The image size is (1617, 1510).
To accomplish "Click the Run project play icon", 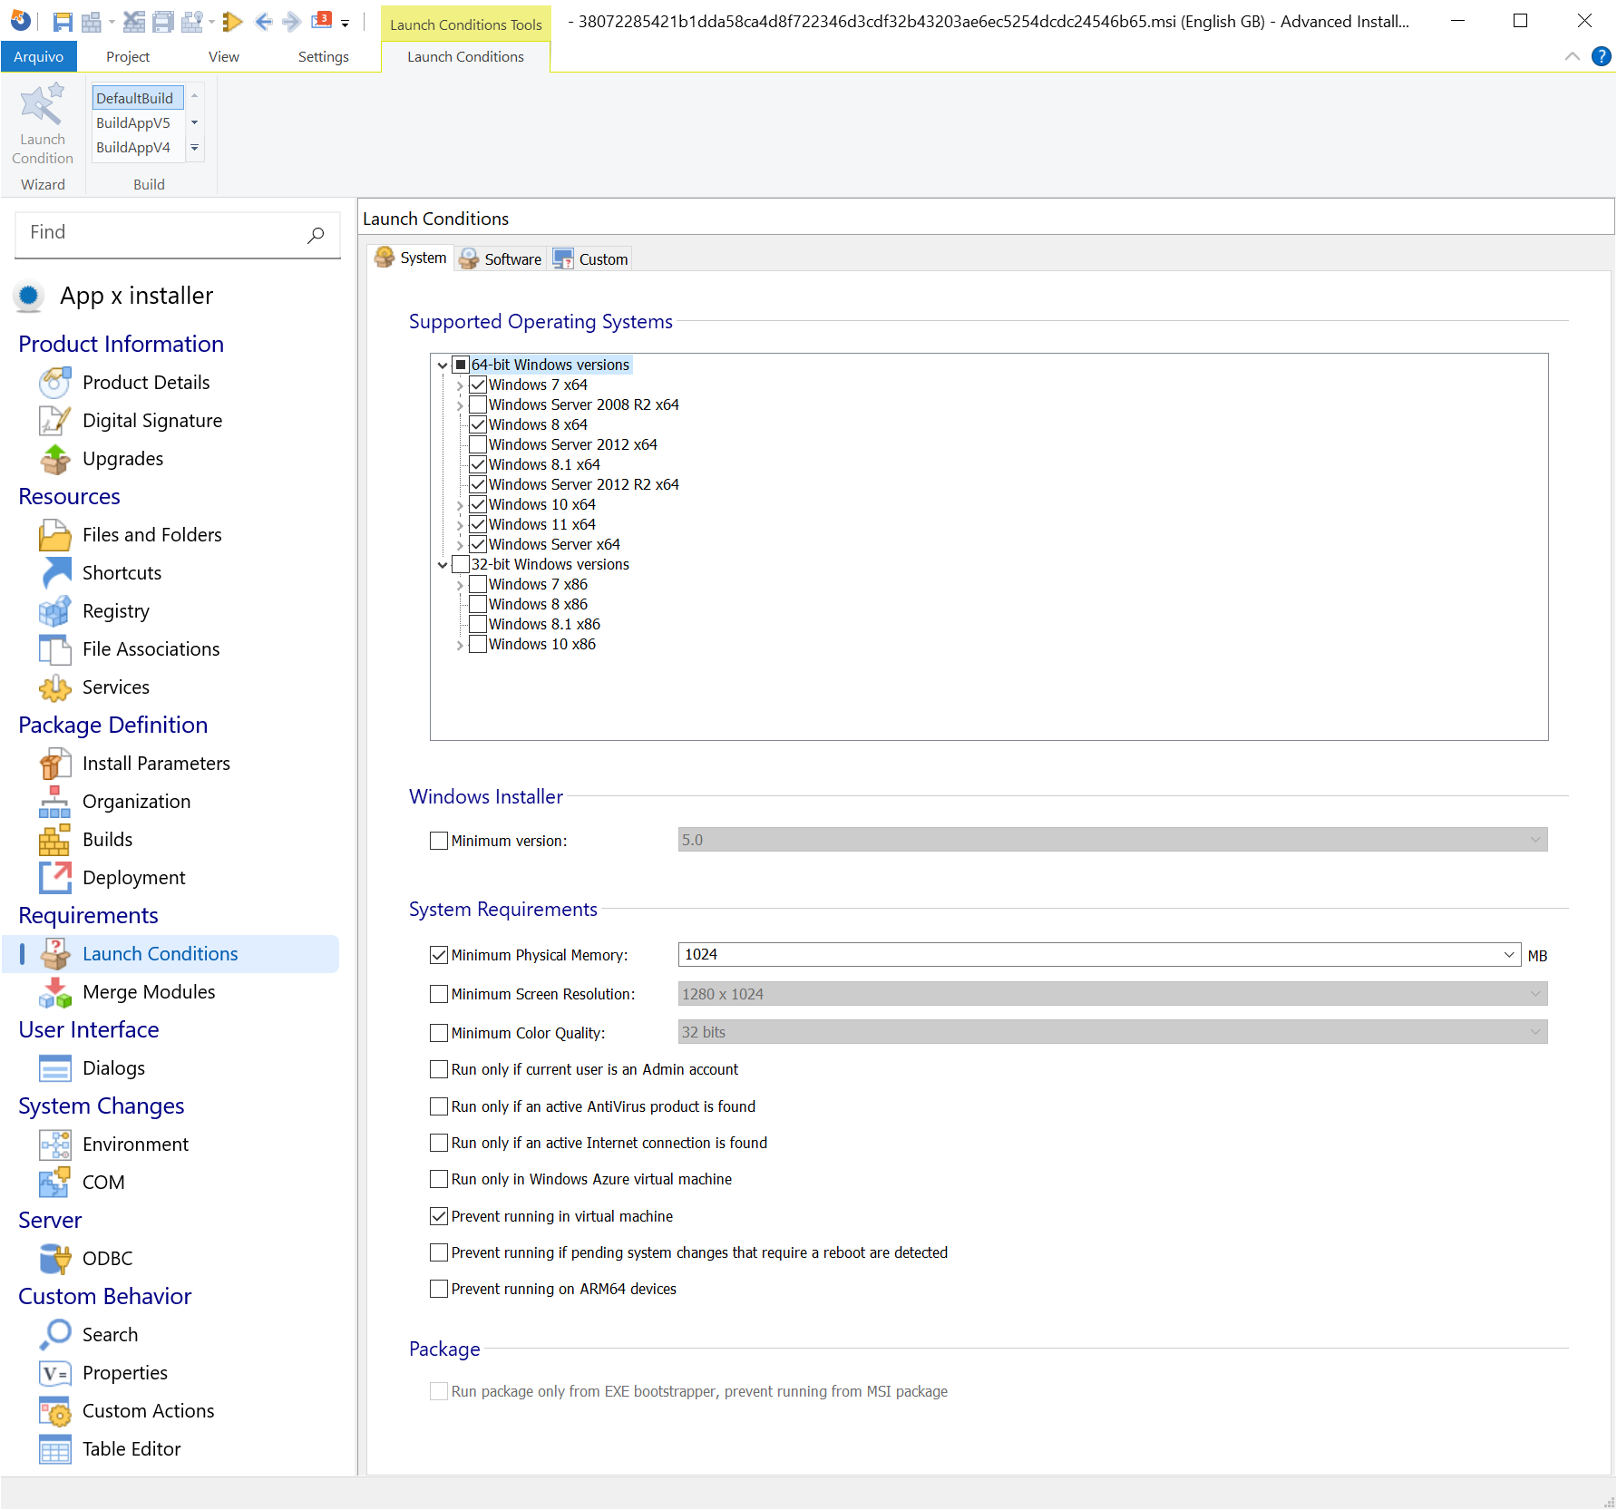I will click(232, 22).
